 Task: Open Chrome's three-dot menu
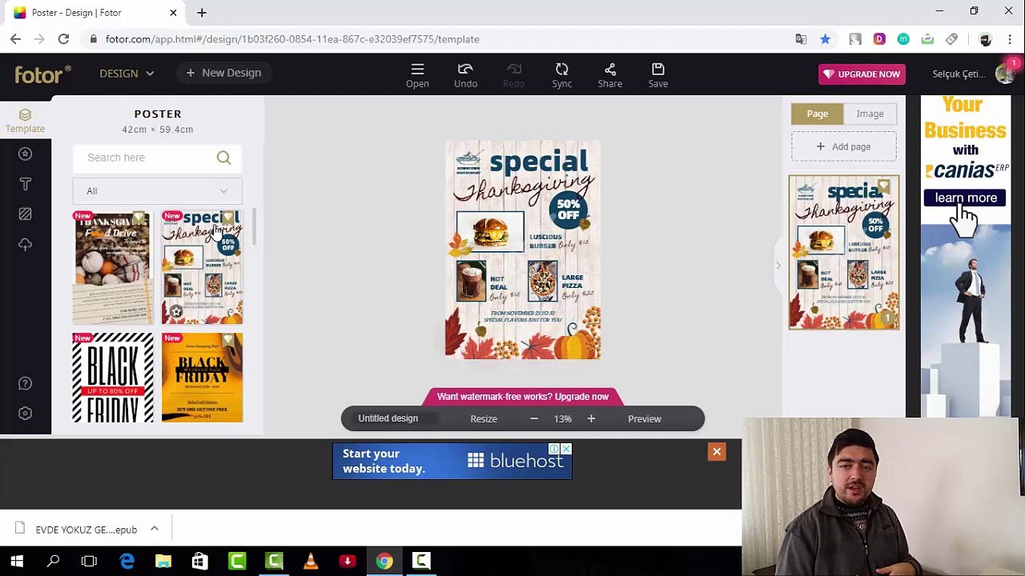1008,39
